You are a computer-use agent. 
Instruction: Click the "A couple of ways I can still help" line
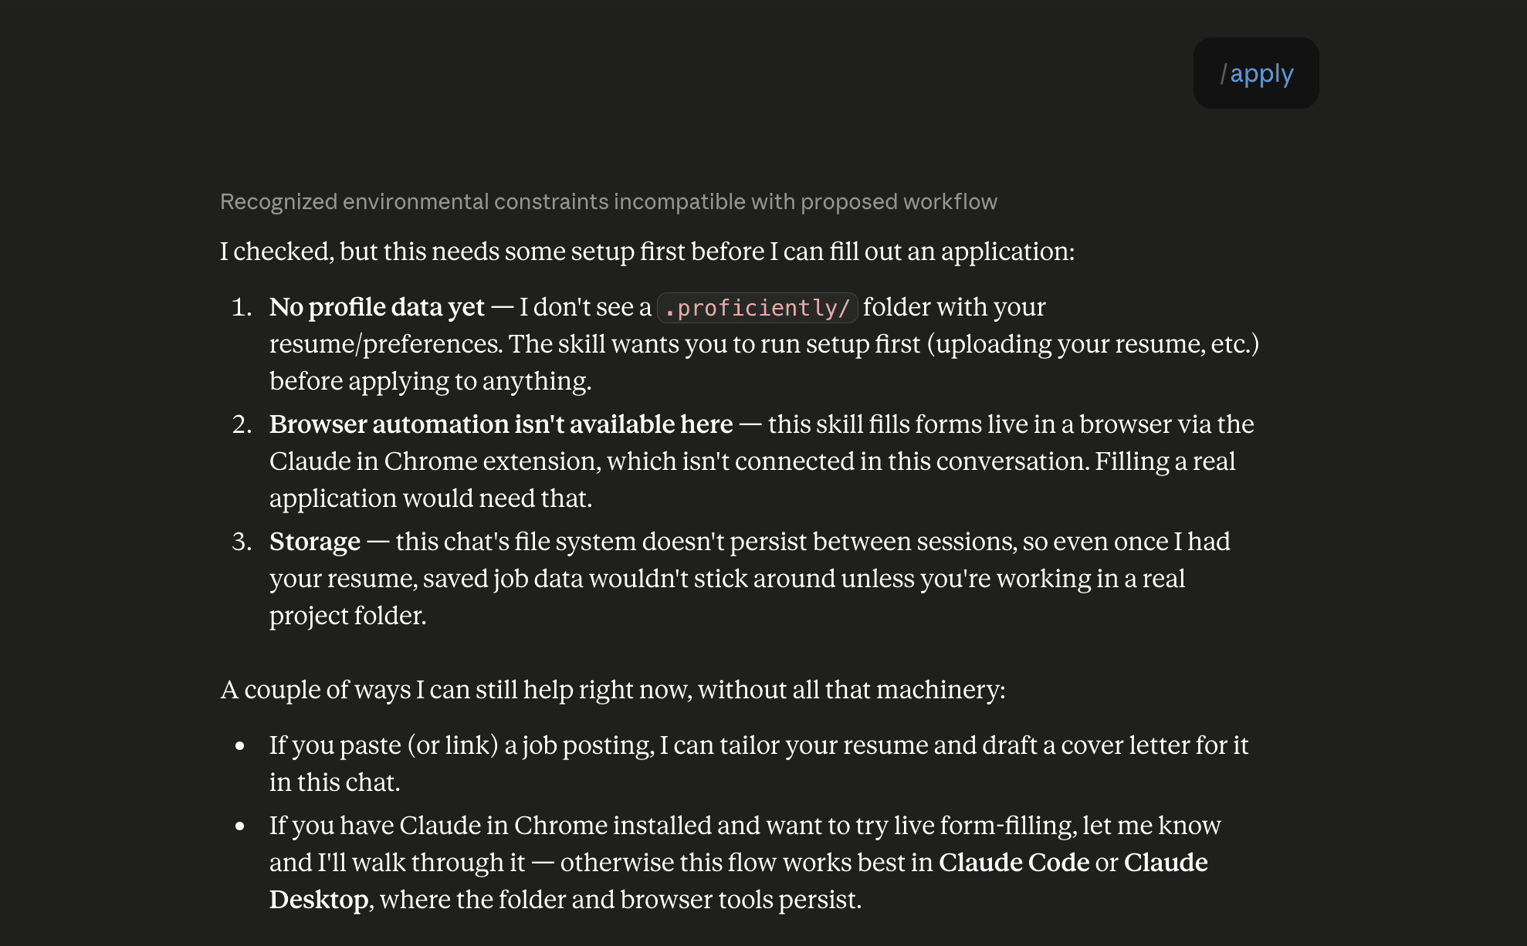point(613,690)
